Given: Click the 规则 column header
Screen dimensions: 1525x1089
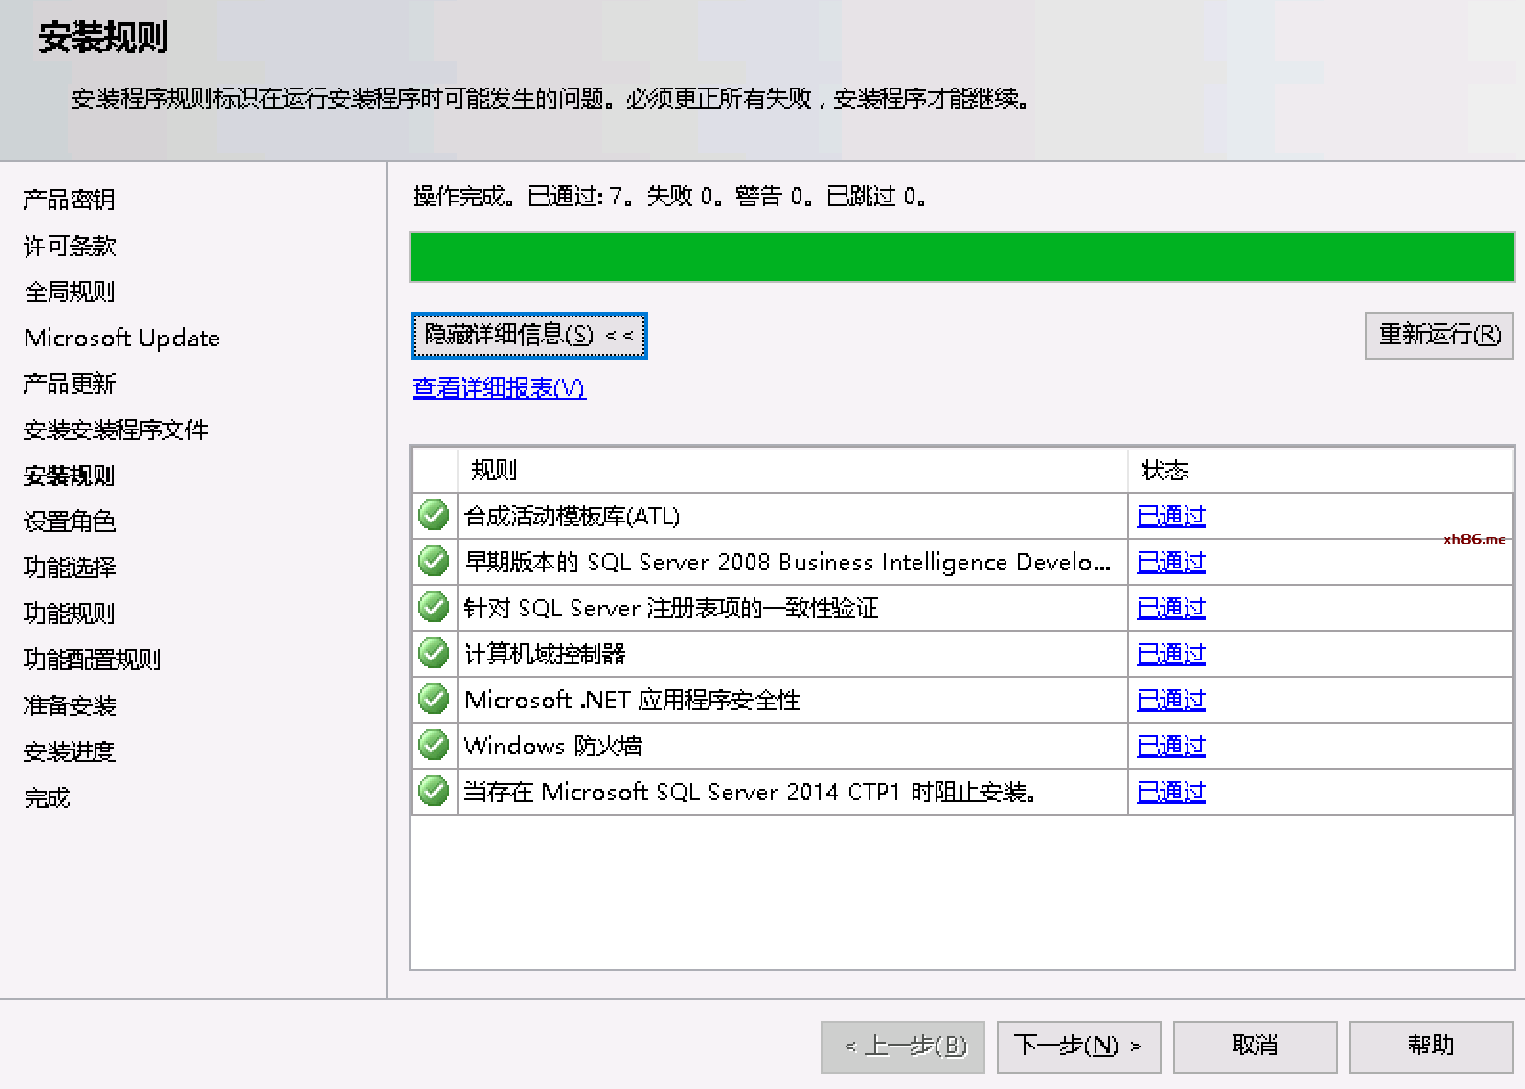Looking at the screenshot, I should click(494, 470).
